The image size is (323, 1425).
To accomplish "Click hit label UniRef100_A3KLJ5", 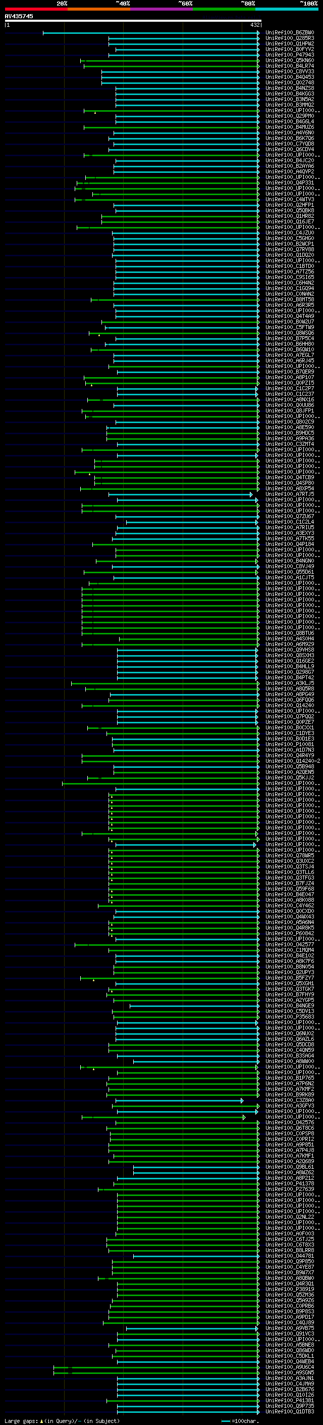I will pos(290,683).
